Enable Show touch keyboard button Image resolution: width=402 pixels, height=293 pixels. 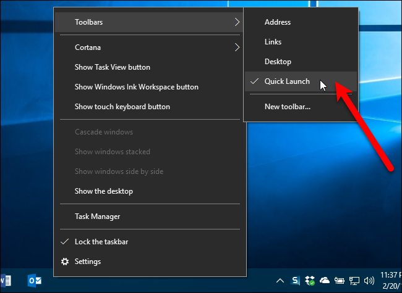point(122,107)
